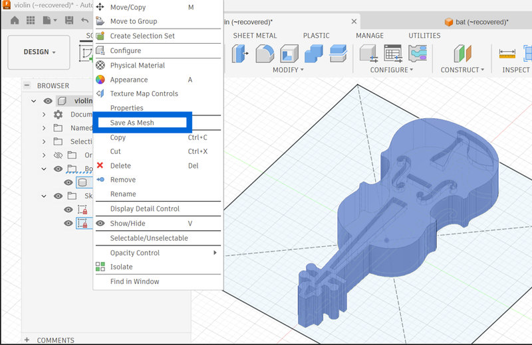Switch to the SHEET METAL tab
The image size is (532, 345).
click(255, 36)
